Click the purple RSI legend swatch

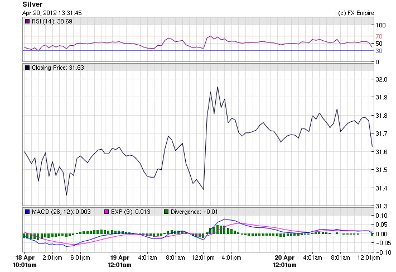[x=28, y=21]
